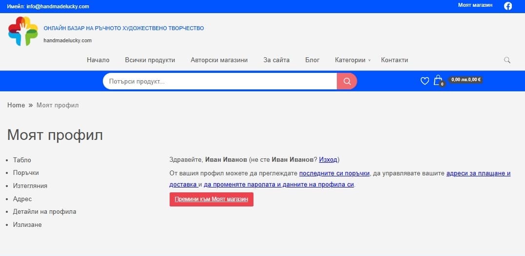Click the Изход logout link

point(328,160)
